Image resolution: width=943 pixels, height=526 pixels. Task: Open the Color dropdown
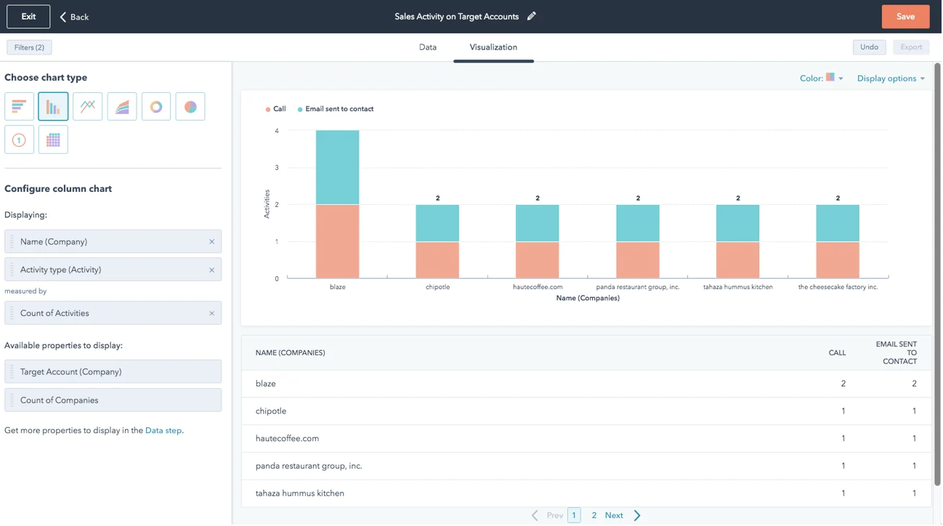point(821,78)
